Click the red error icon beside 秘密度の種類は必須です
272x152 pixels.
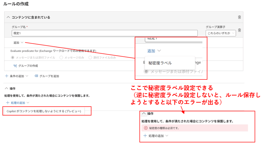click(146, 128)
